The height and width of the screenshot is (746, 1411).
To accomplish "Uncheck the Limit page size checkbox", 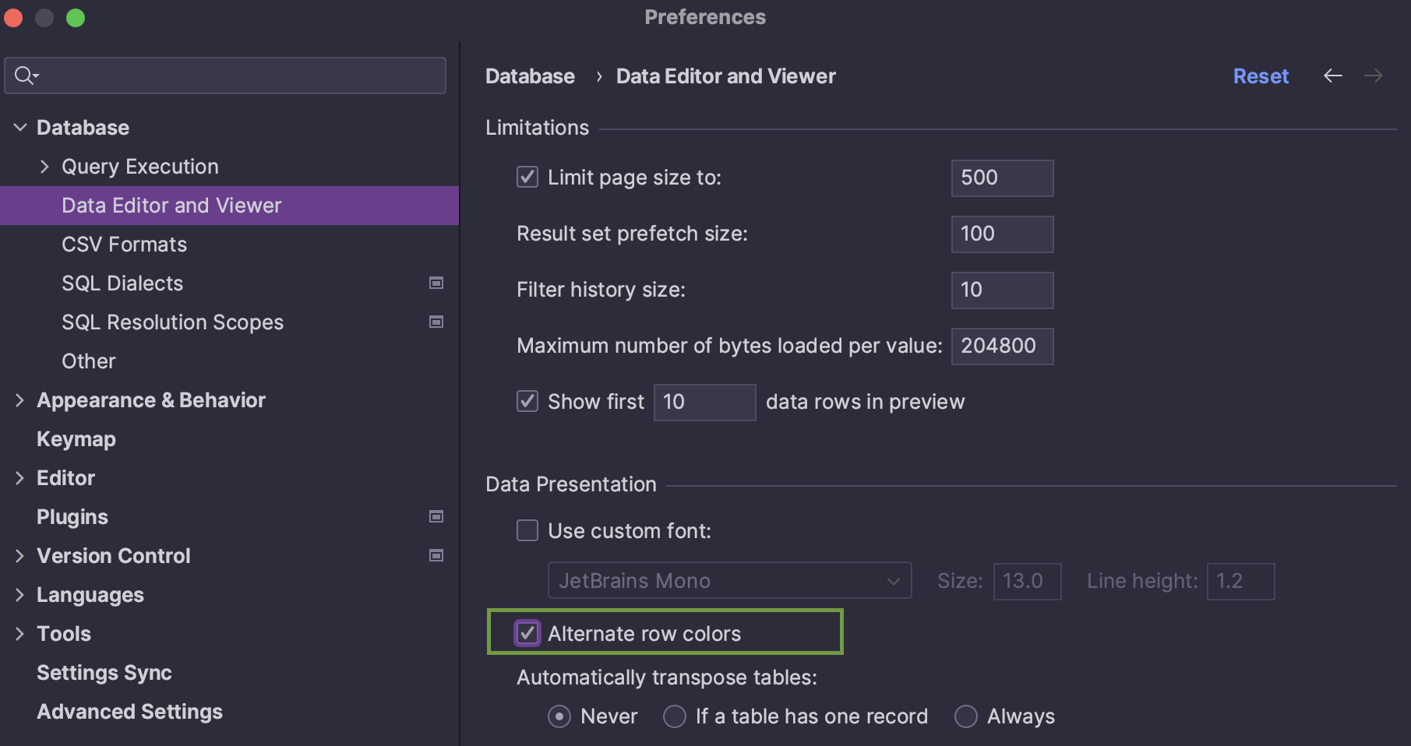I will point(527,177).
